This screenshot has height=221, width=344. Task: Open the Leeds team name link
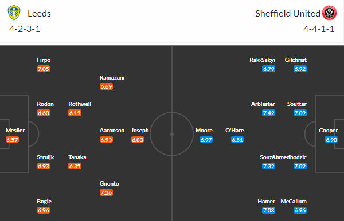(x=39, y=14)
